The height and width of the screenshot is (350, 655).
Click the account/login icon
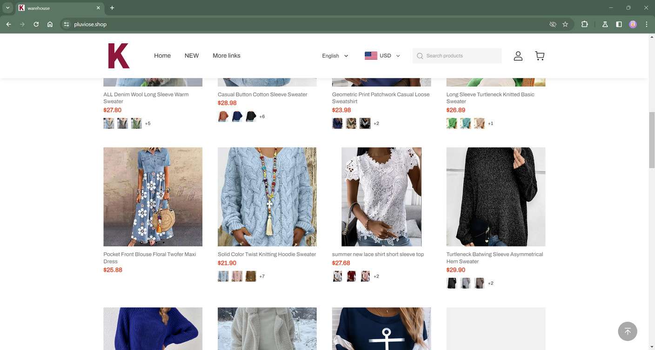coord(518,55)
